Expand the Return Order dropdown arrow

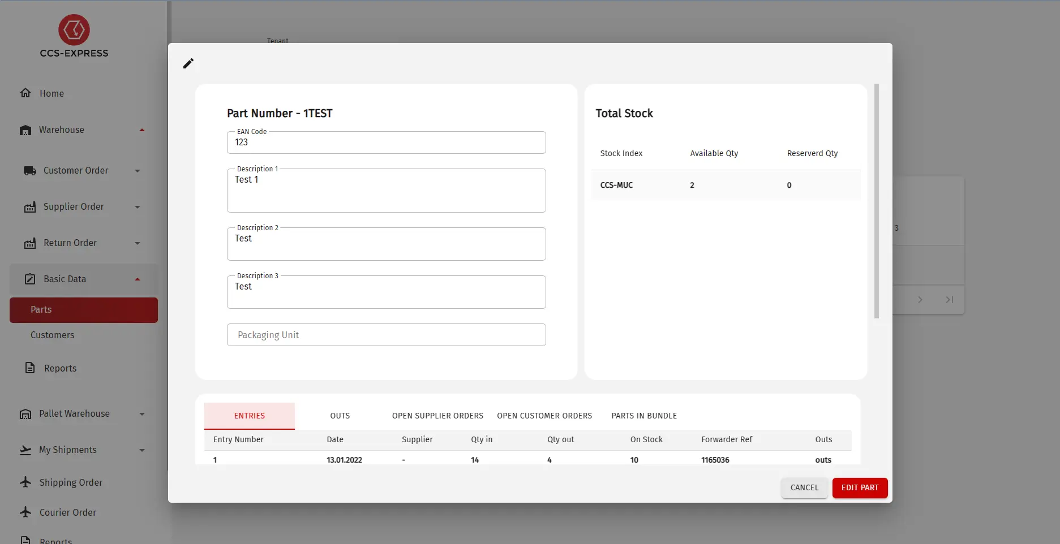(x=138, y=243)
